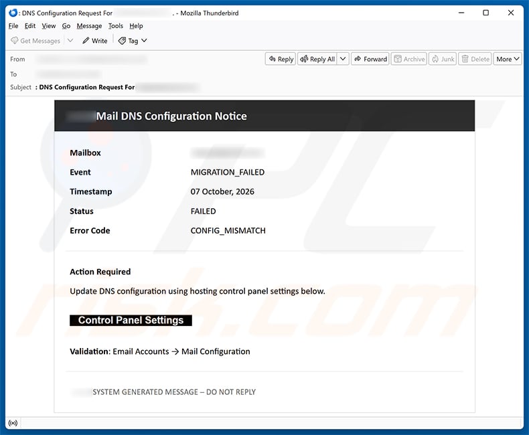Click the Mailbox label

[x=85, y=153]
